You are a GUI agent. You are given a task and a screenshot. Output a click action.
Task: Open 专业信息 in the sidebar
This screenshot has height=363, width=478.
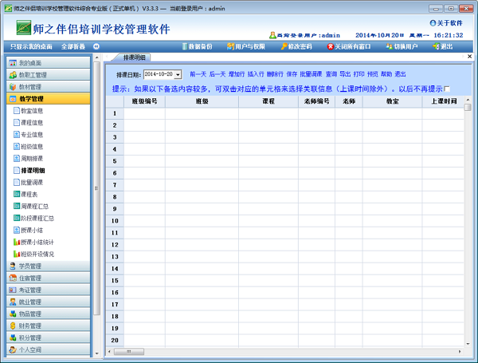(29, 135)
